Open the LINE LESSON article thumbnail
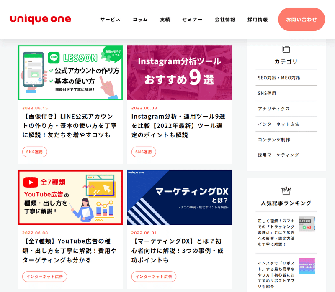The width and height of the screenshot is (335, 292). click(70, 72)
